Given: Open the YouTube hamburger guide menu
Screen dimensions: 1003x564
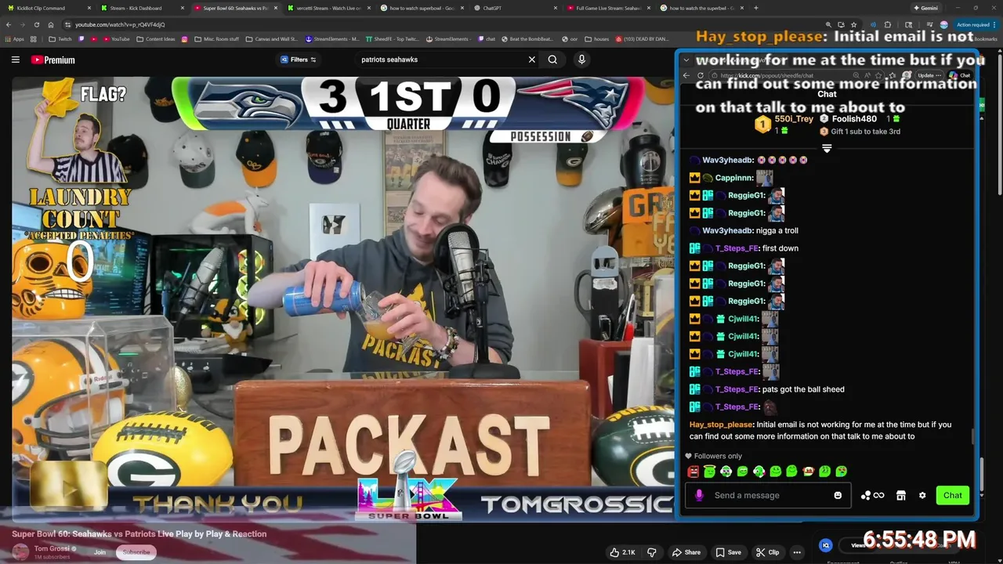Looking at the screenshot, I should point(15,60).
